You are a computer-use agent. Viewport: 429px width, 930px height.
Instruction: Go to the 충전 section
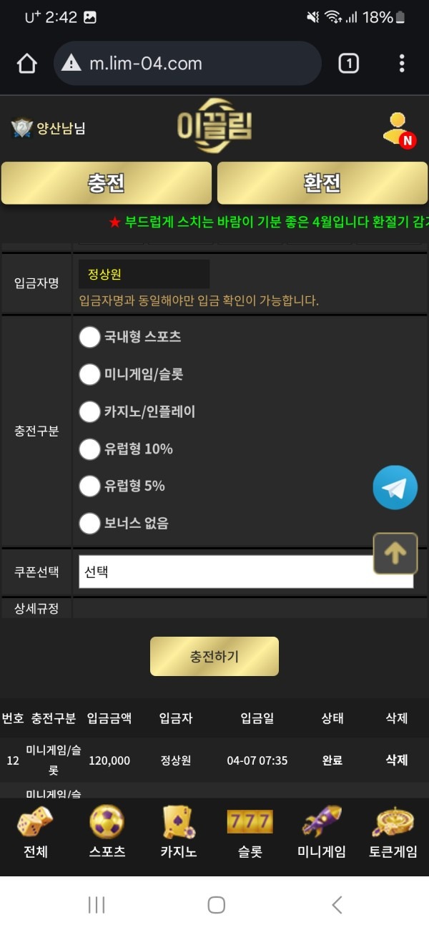106,184
